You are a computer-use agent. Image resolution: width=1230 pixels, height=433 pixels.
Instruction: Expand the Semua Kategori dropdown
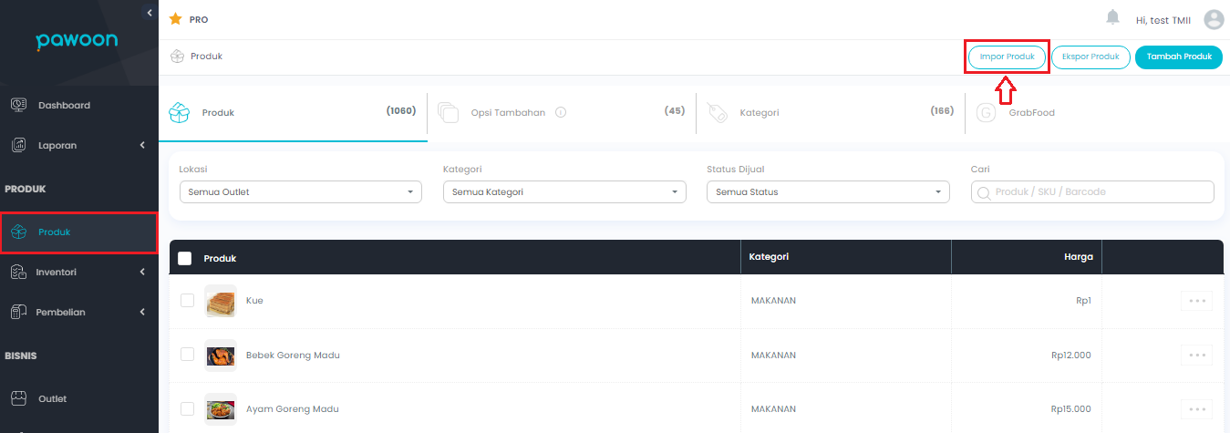pos(563,191)
